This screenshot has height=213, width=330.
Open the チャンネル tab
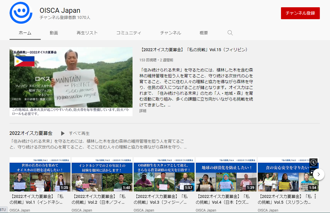point(170,33)
